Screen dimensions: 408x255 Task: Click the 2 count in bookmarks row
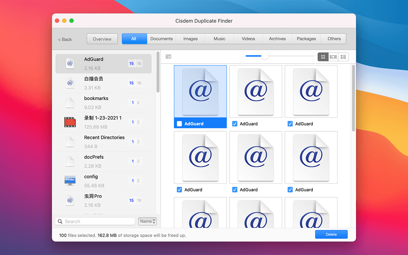coord(138,103)
